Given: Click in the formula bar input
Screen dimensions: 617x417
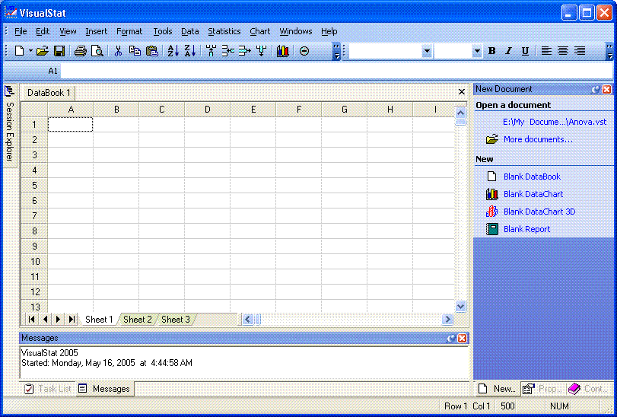Looking at the screenshot, I should pyautogui.click(x=337, y=71).
